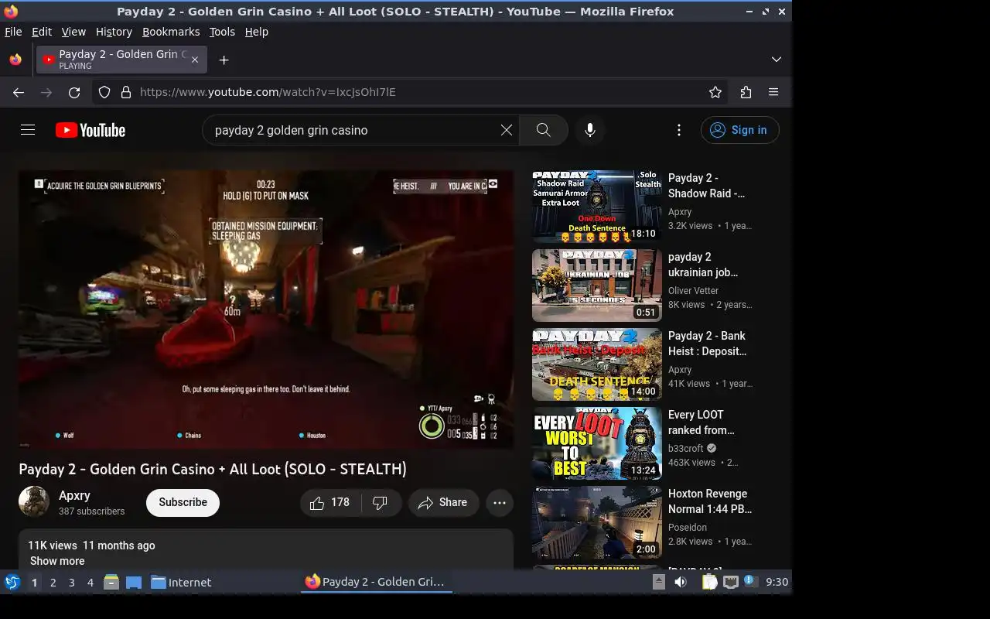Viewport: 990px width, 619px height.
Task: Open a new tab with plus button
Action: coord(224,60)
